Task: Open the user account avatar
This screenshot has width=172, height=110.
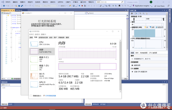Action: [151, 2]
